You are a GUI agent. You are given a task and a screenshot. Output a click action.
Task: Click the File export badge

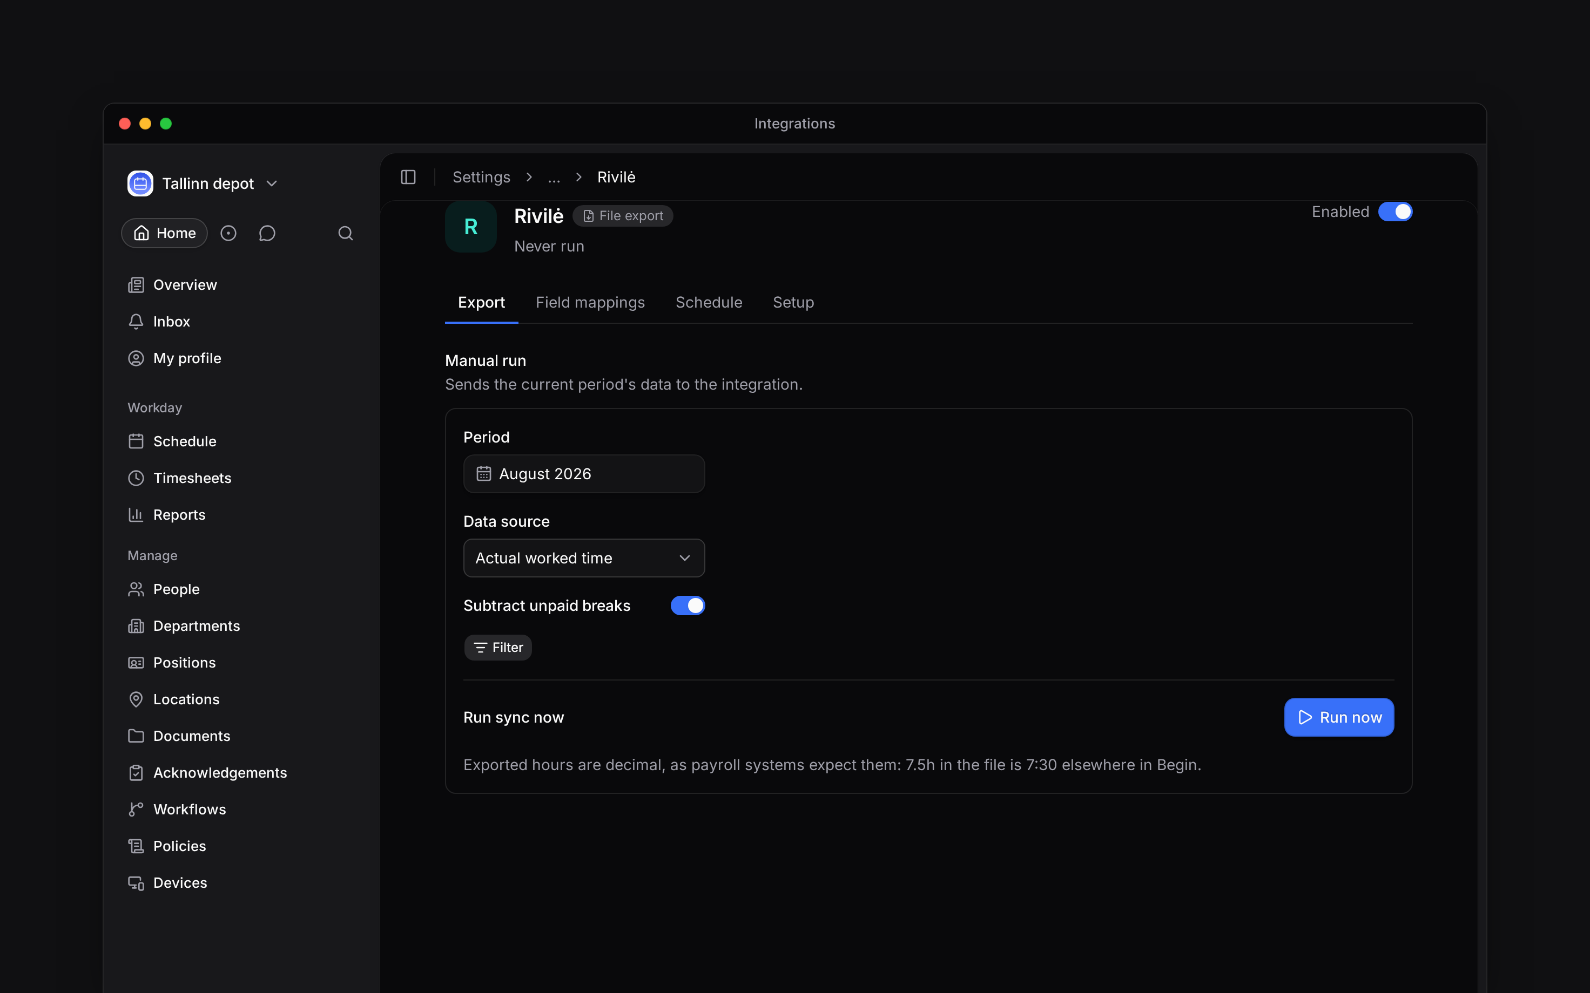tap(623, 216)
